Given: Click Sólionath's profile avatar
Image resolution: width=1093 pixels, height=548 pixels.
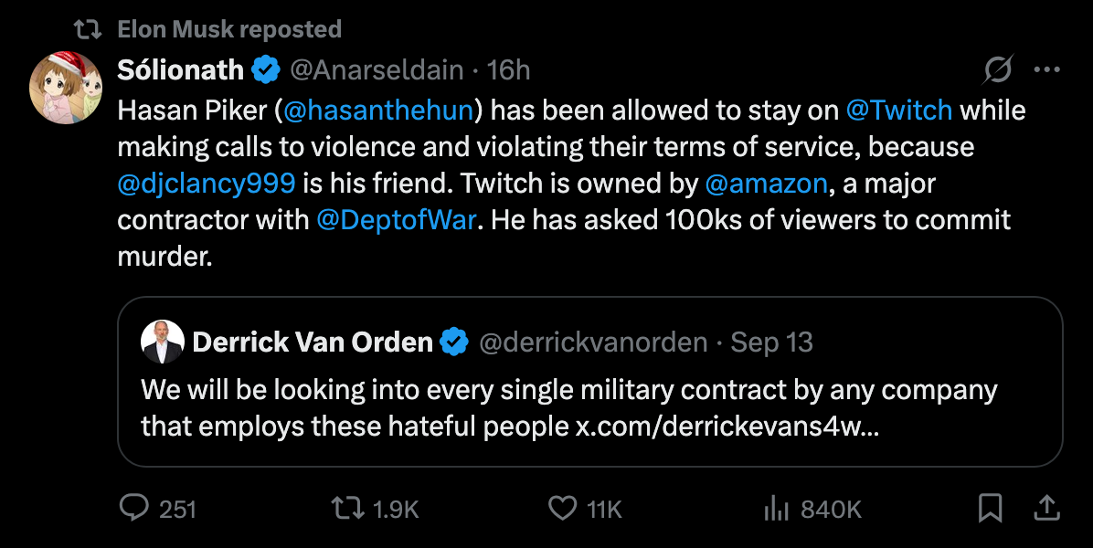Looking at the screenshot, I should [x=65, y=88].
